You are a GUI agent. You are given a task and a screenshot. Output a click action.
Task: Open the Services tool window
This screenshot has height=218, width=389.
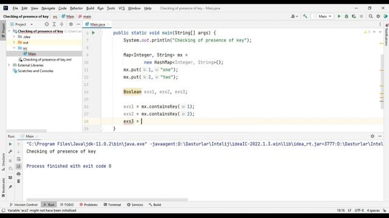tap(135, 205)
